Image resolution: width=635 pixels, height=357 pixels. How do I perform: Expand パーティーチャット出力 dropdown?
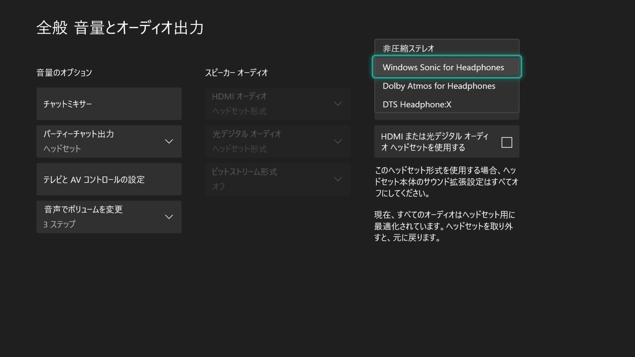[x=109, y=141]
